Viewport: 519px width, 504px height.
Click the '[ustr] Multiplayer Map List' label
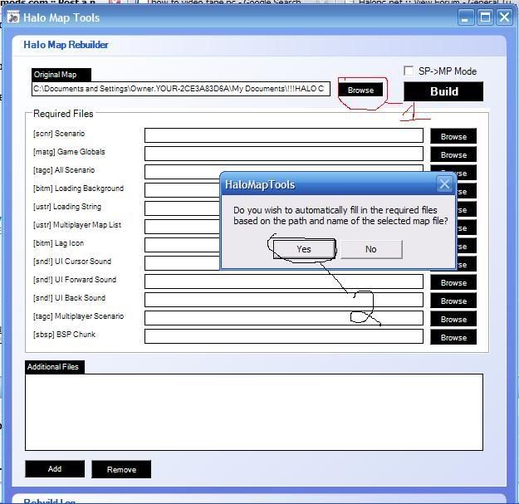tap(77, 225)
